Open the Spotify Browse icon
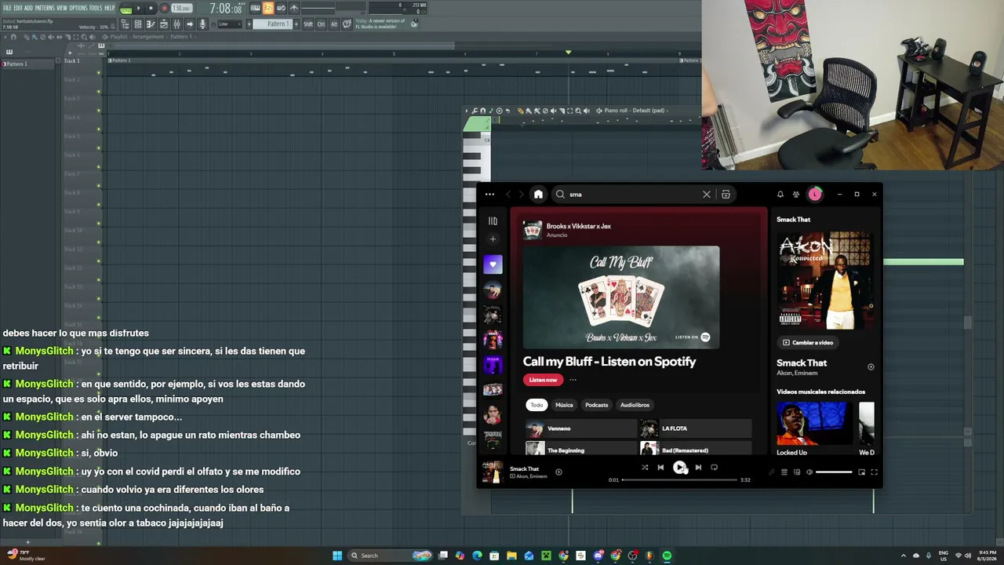The height and width of the screenshot is (565, 1004). point(726,195)
